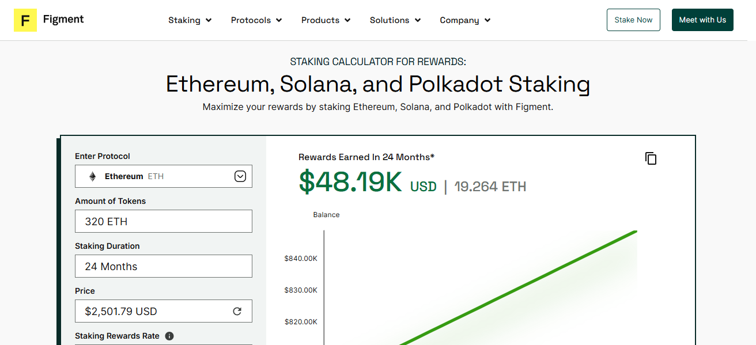This screenshot has height=345, width=756.
Task: Open the Solutions menu
Action: (395, 20)
